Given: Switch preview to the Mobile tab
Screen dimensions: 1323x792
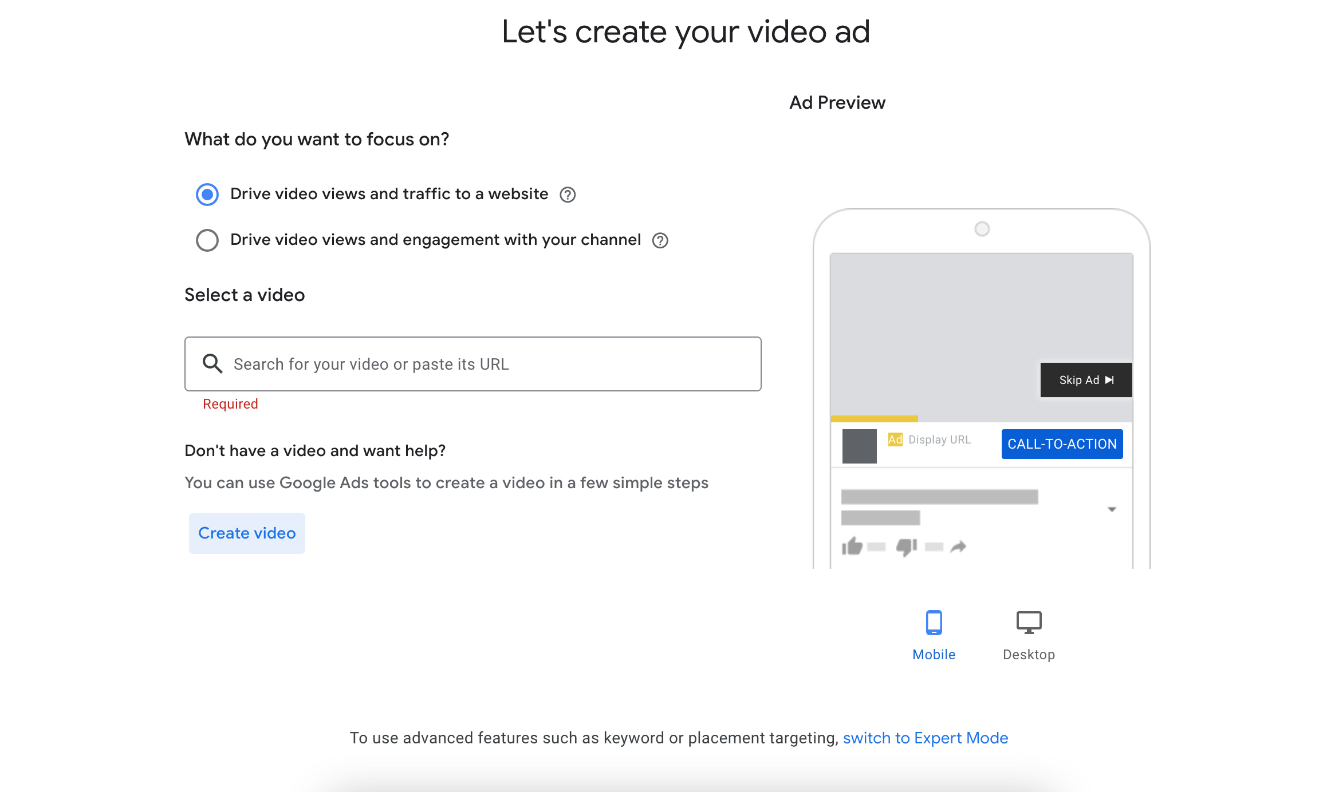Looking at the screenshot, I should [x=934, y=654].
